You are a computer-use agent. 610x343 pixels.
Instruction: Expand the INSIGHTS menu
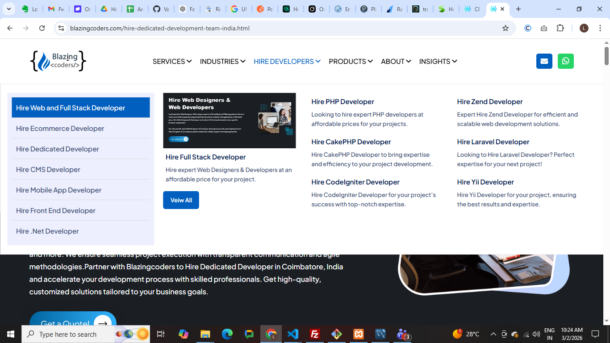coord(438,61)
